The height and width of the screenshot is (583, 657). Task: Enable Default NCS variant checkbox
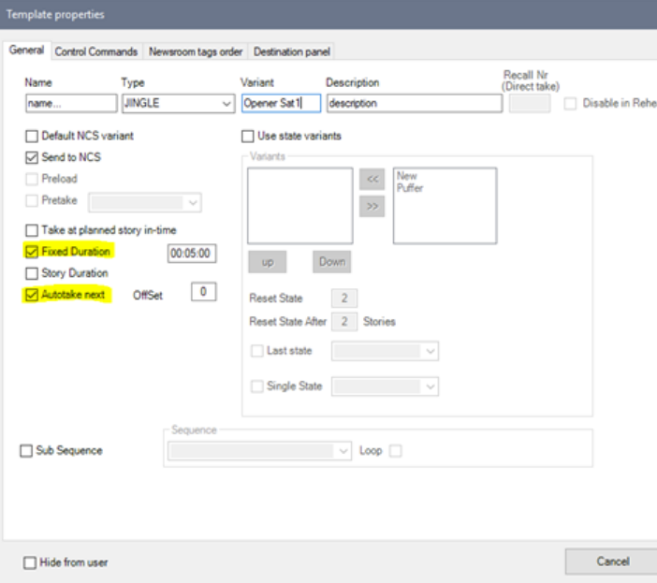[33, 136]
